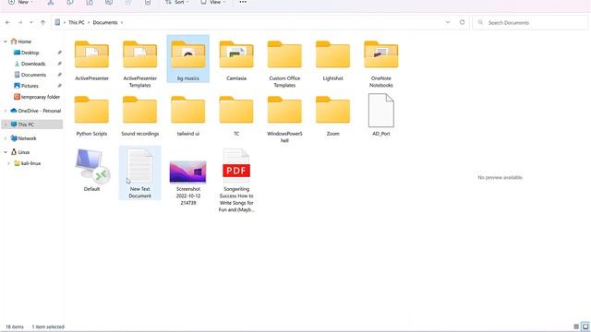
Task: Open the ActivePresenter Templates folder
Action: tap(139, 64)
